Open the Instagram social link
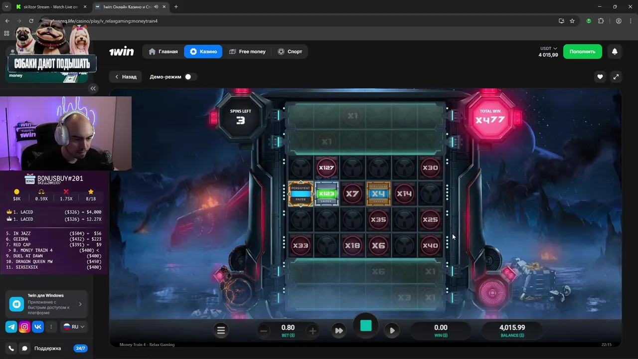 tap(24, 327)
